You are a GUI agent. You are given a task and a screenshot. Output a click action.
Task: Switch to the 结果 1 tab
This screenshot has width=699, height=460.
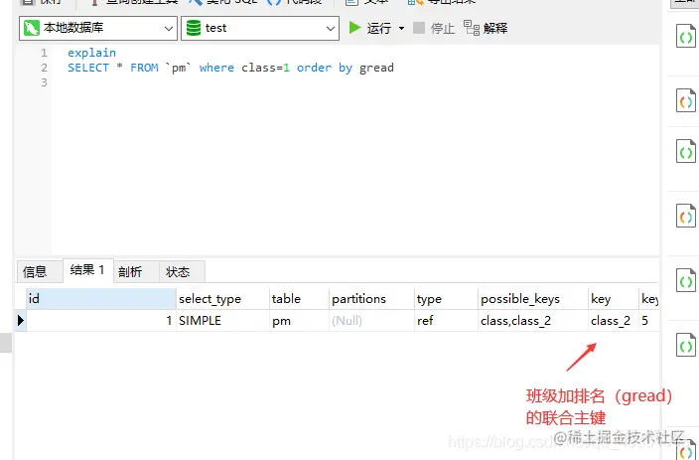(87, 270)
